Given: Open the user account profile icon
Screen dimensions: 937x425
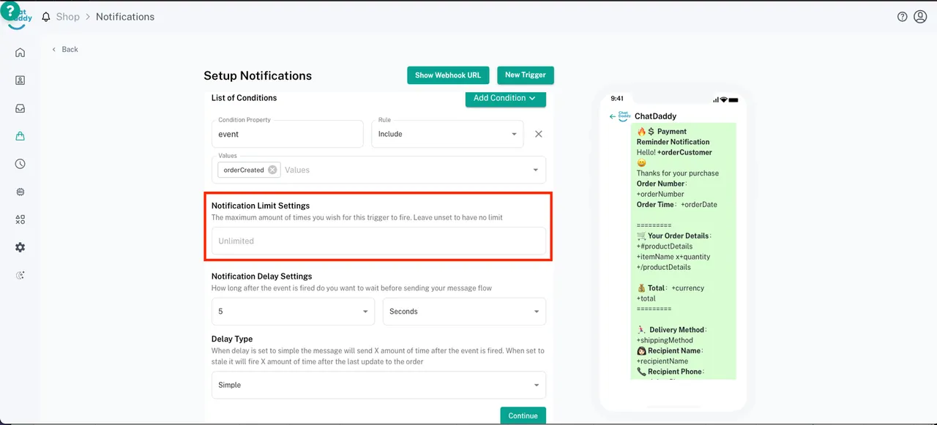Looking at the screenshot, I should coord(920,17).
